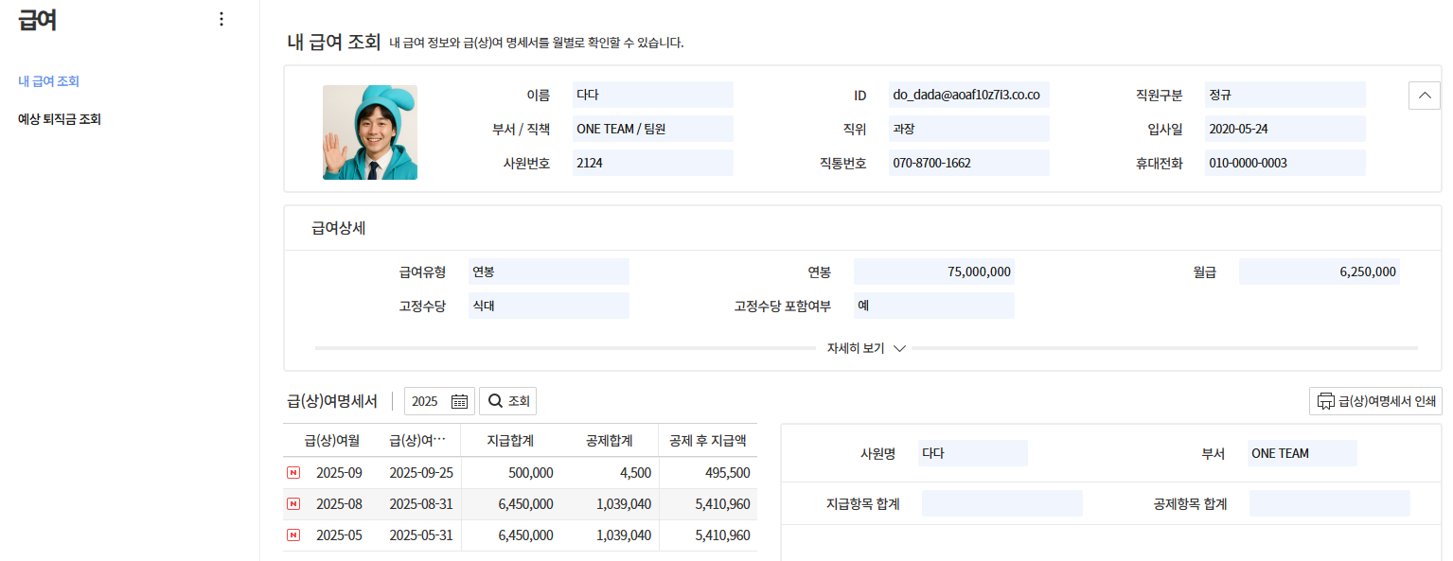Click the employee profile photo

(x=369, y=131)
